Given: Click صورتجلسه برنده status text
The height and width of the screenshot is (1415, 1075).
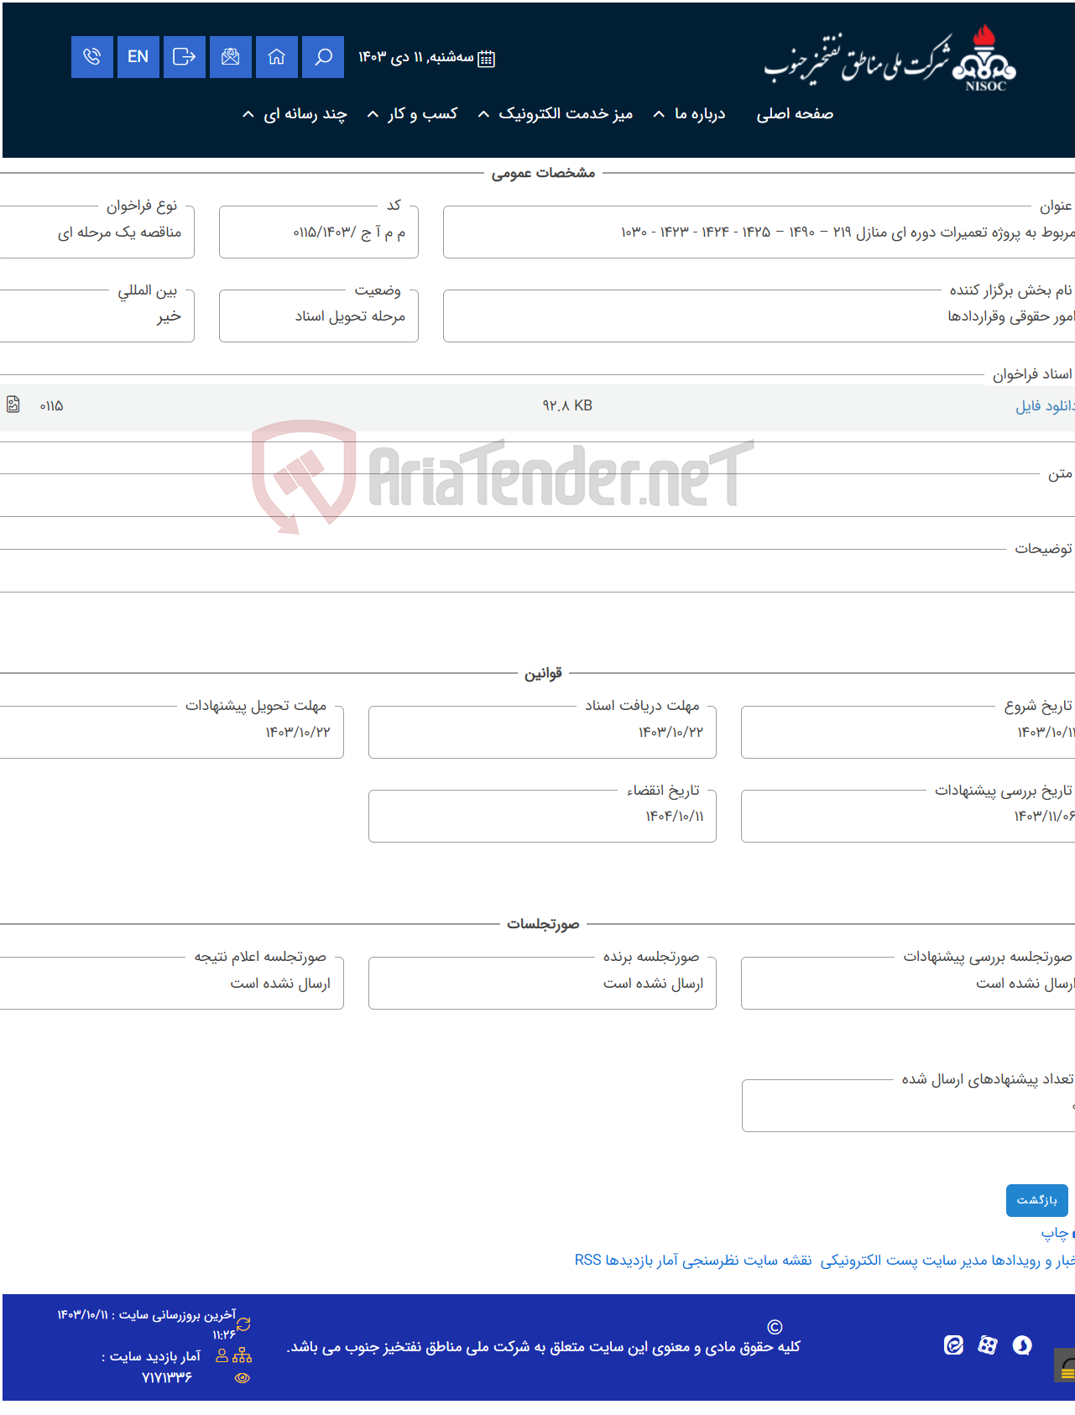Looking at the screenshot, I should (653, 984).
